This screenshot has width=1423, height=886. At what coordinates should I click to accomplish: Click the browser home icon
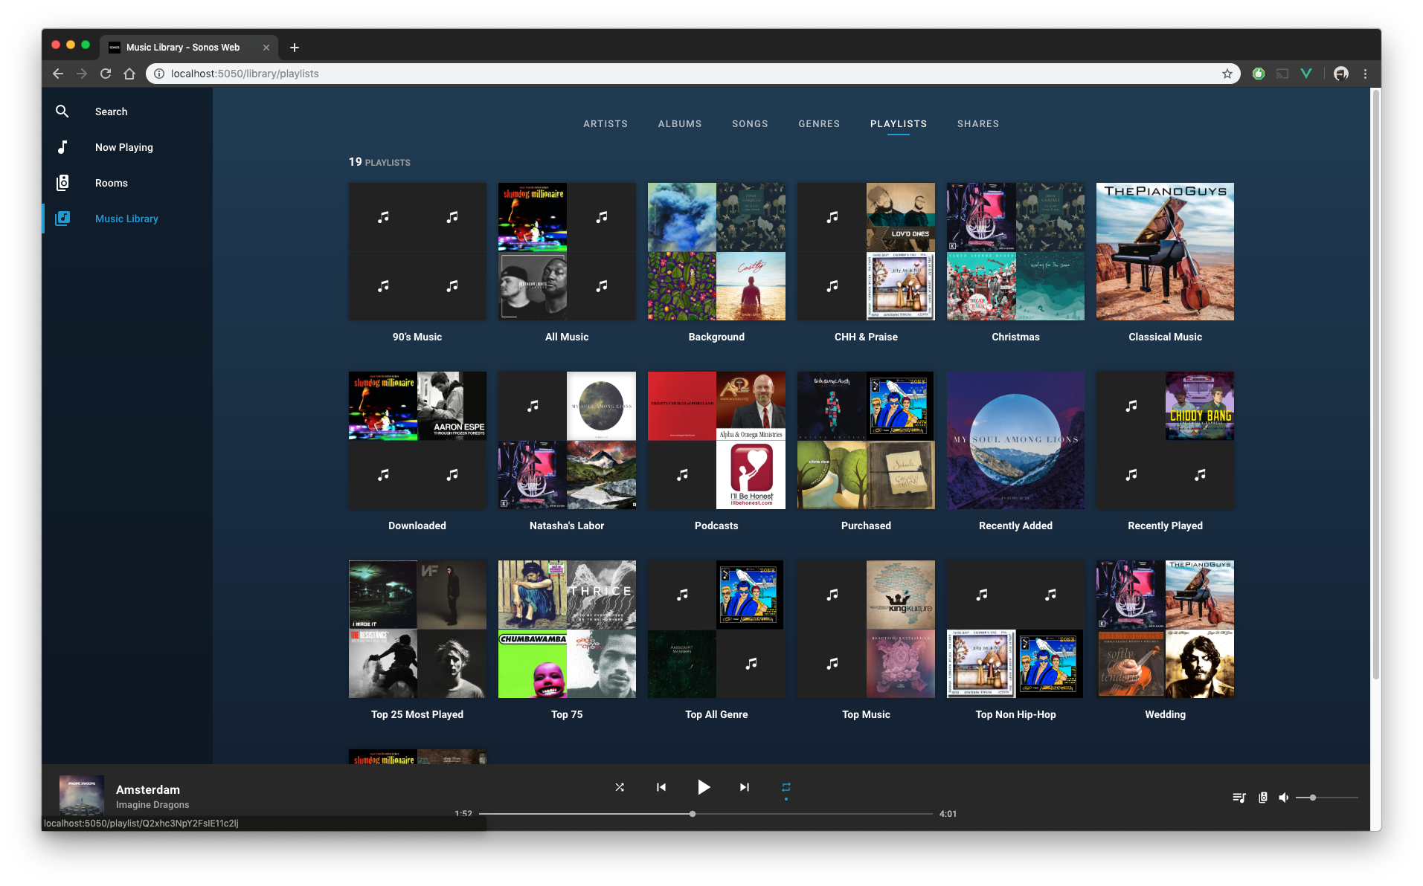(x=129, y=74)
